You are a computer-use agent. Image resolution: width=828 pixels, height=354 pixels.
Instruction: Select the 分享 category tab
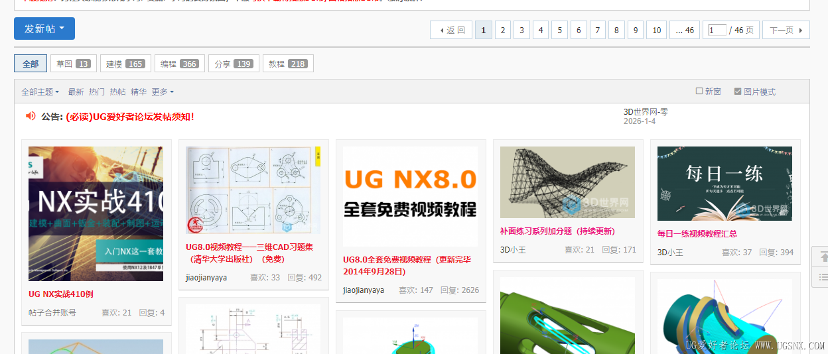pyautogui.click(x=234, y=64)
